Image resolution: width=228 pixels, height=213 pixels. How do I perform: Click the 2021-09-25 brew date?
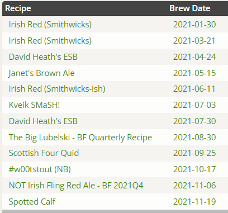click(x=194, y=153)
